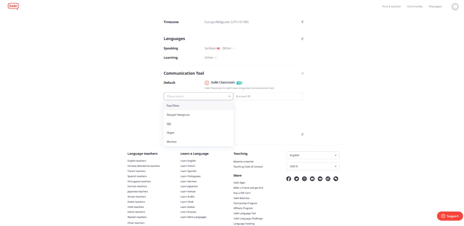The image size is (464, 226).
Task: Click the Account ID input field
Action: pyautogui.click(x=268, y=96)
